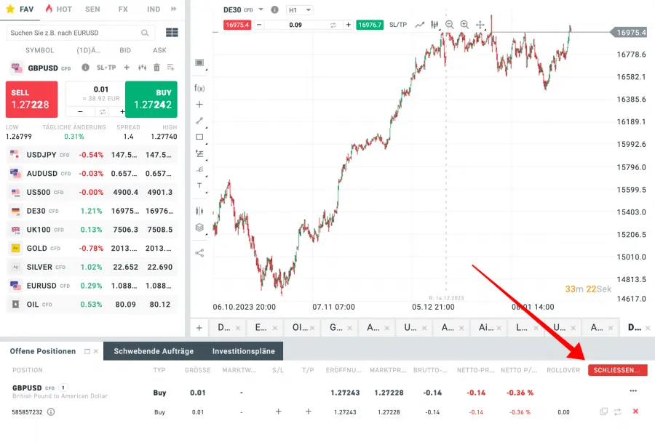Expand the DE30 symbol dropdown arrow
The width and height of the screenshot is (655, 442).
click(x=261, y=10)
